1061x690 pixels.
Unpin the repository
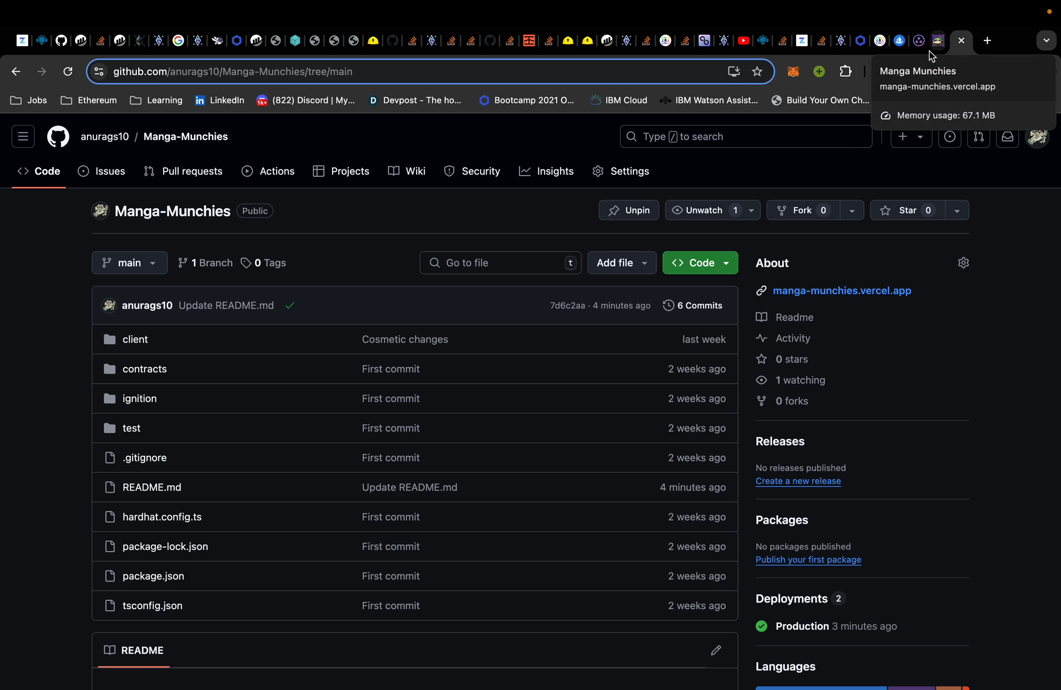(x=629, y=210)
